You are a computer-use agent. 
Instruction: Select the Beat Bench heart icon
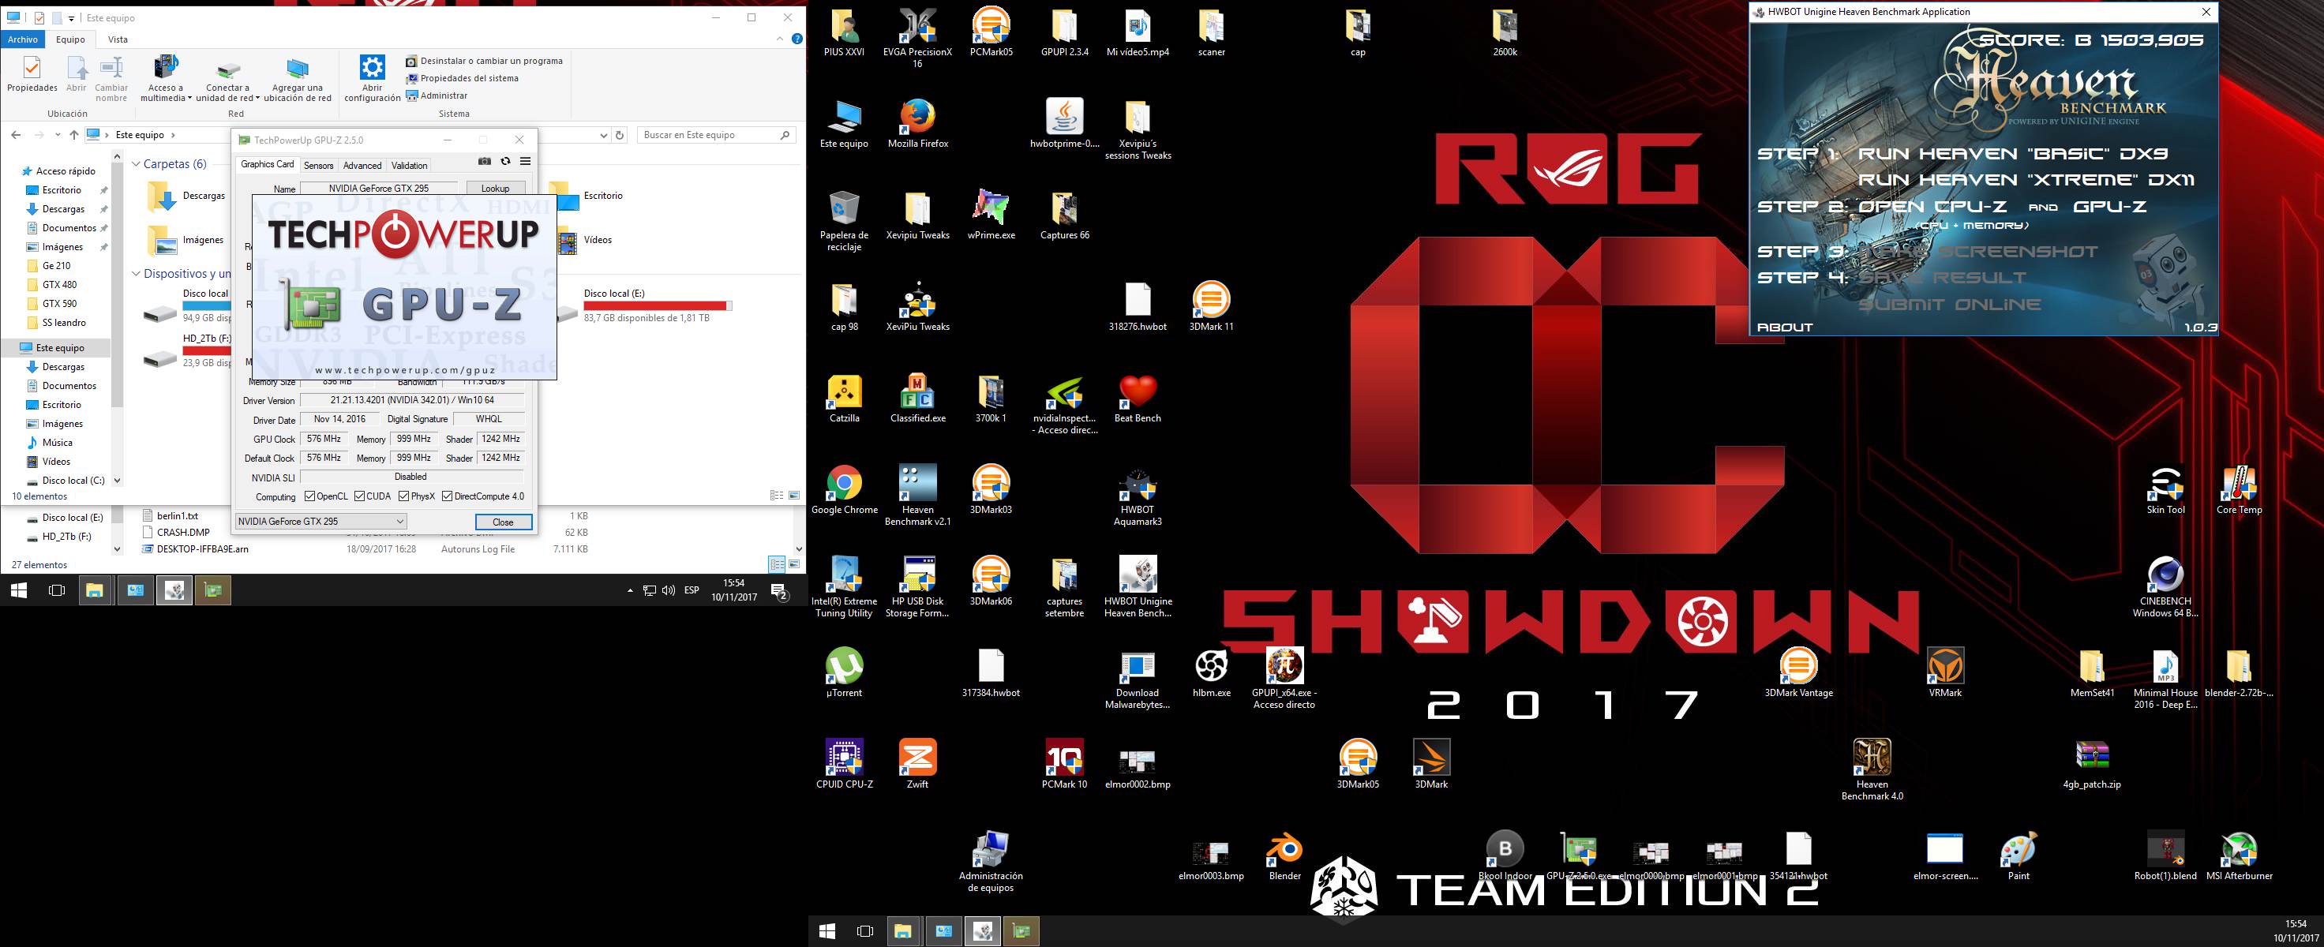[1138, 399]
